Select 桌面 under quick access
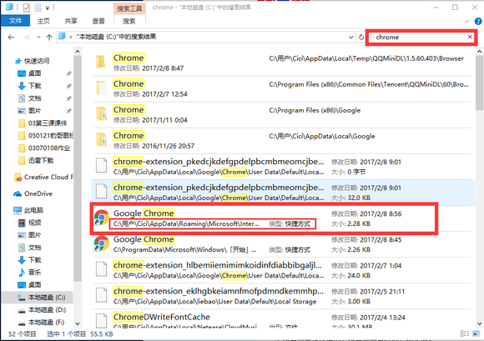484x341 pixels. click(x=34, y=73)
